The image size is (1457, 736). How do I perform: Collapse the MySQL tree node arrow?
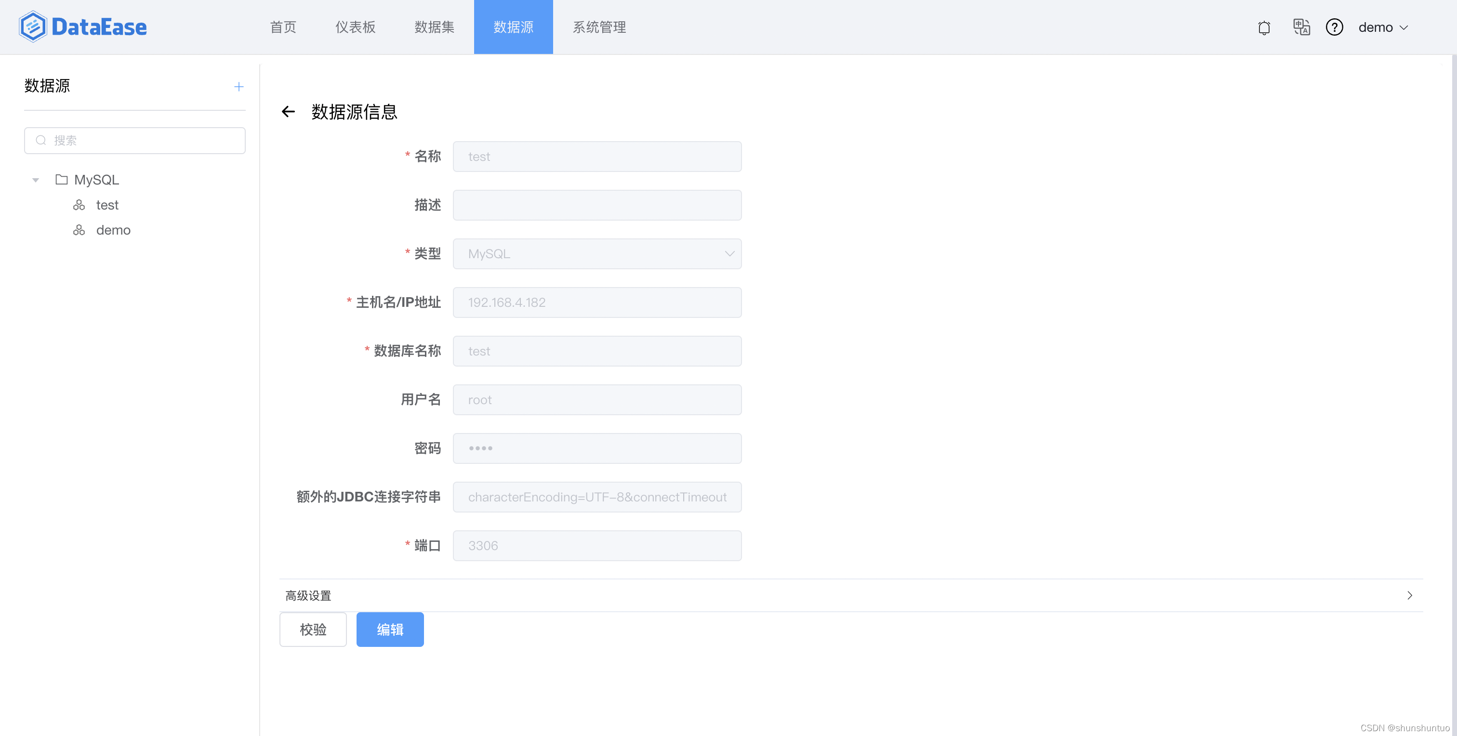point(36,180)
